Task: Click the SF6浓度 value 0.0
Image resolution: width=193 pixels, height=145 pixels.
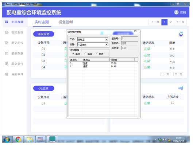Action: pyautogui.click(x=172, y=103)
